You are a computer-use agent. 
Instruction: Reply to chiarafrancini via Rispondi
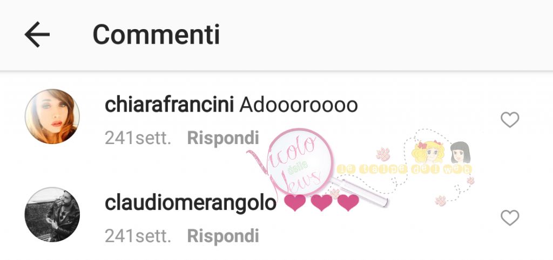223,138
